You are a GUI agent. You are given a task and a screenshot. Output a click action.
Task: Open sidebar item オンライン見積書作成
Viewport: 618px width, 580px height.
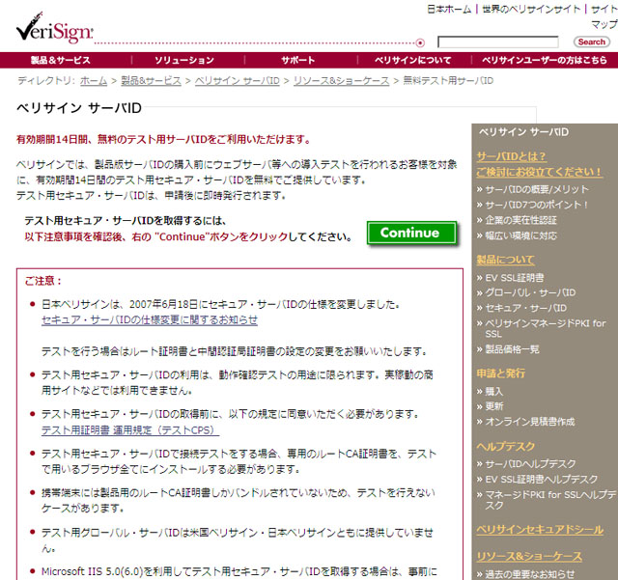pyautogui.click(x=530, y=422)
